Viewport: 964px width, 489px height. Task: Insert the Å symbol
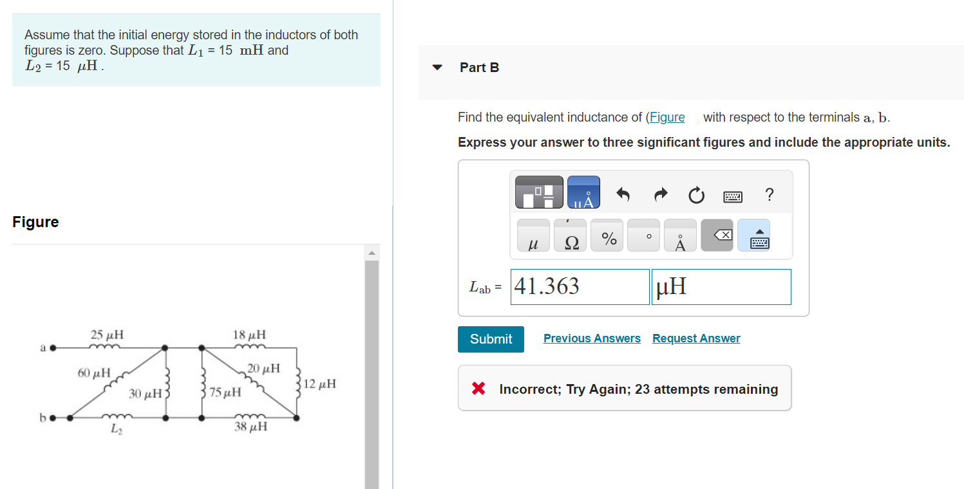pos(680,235)
